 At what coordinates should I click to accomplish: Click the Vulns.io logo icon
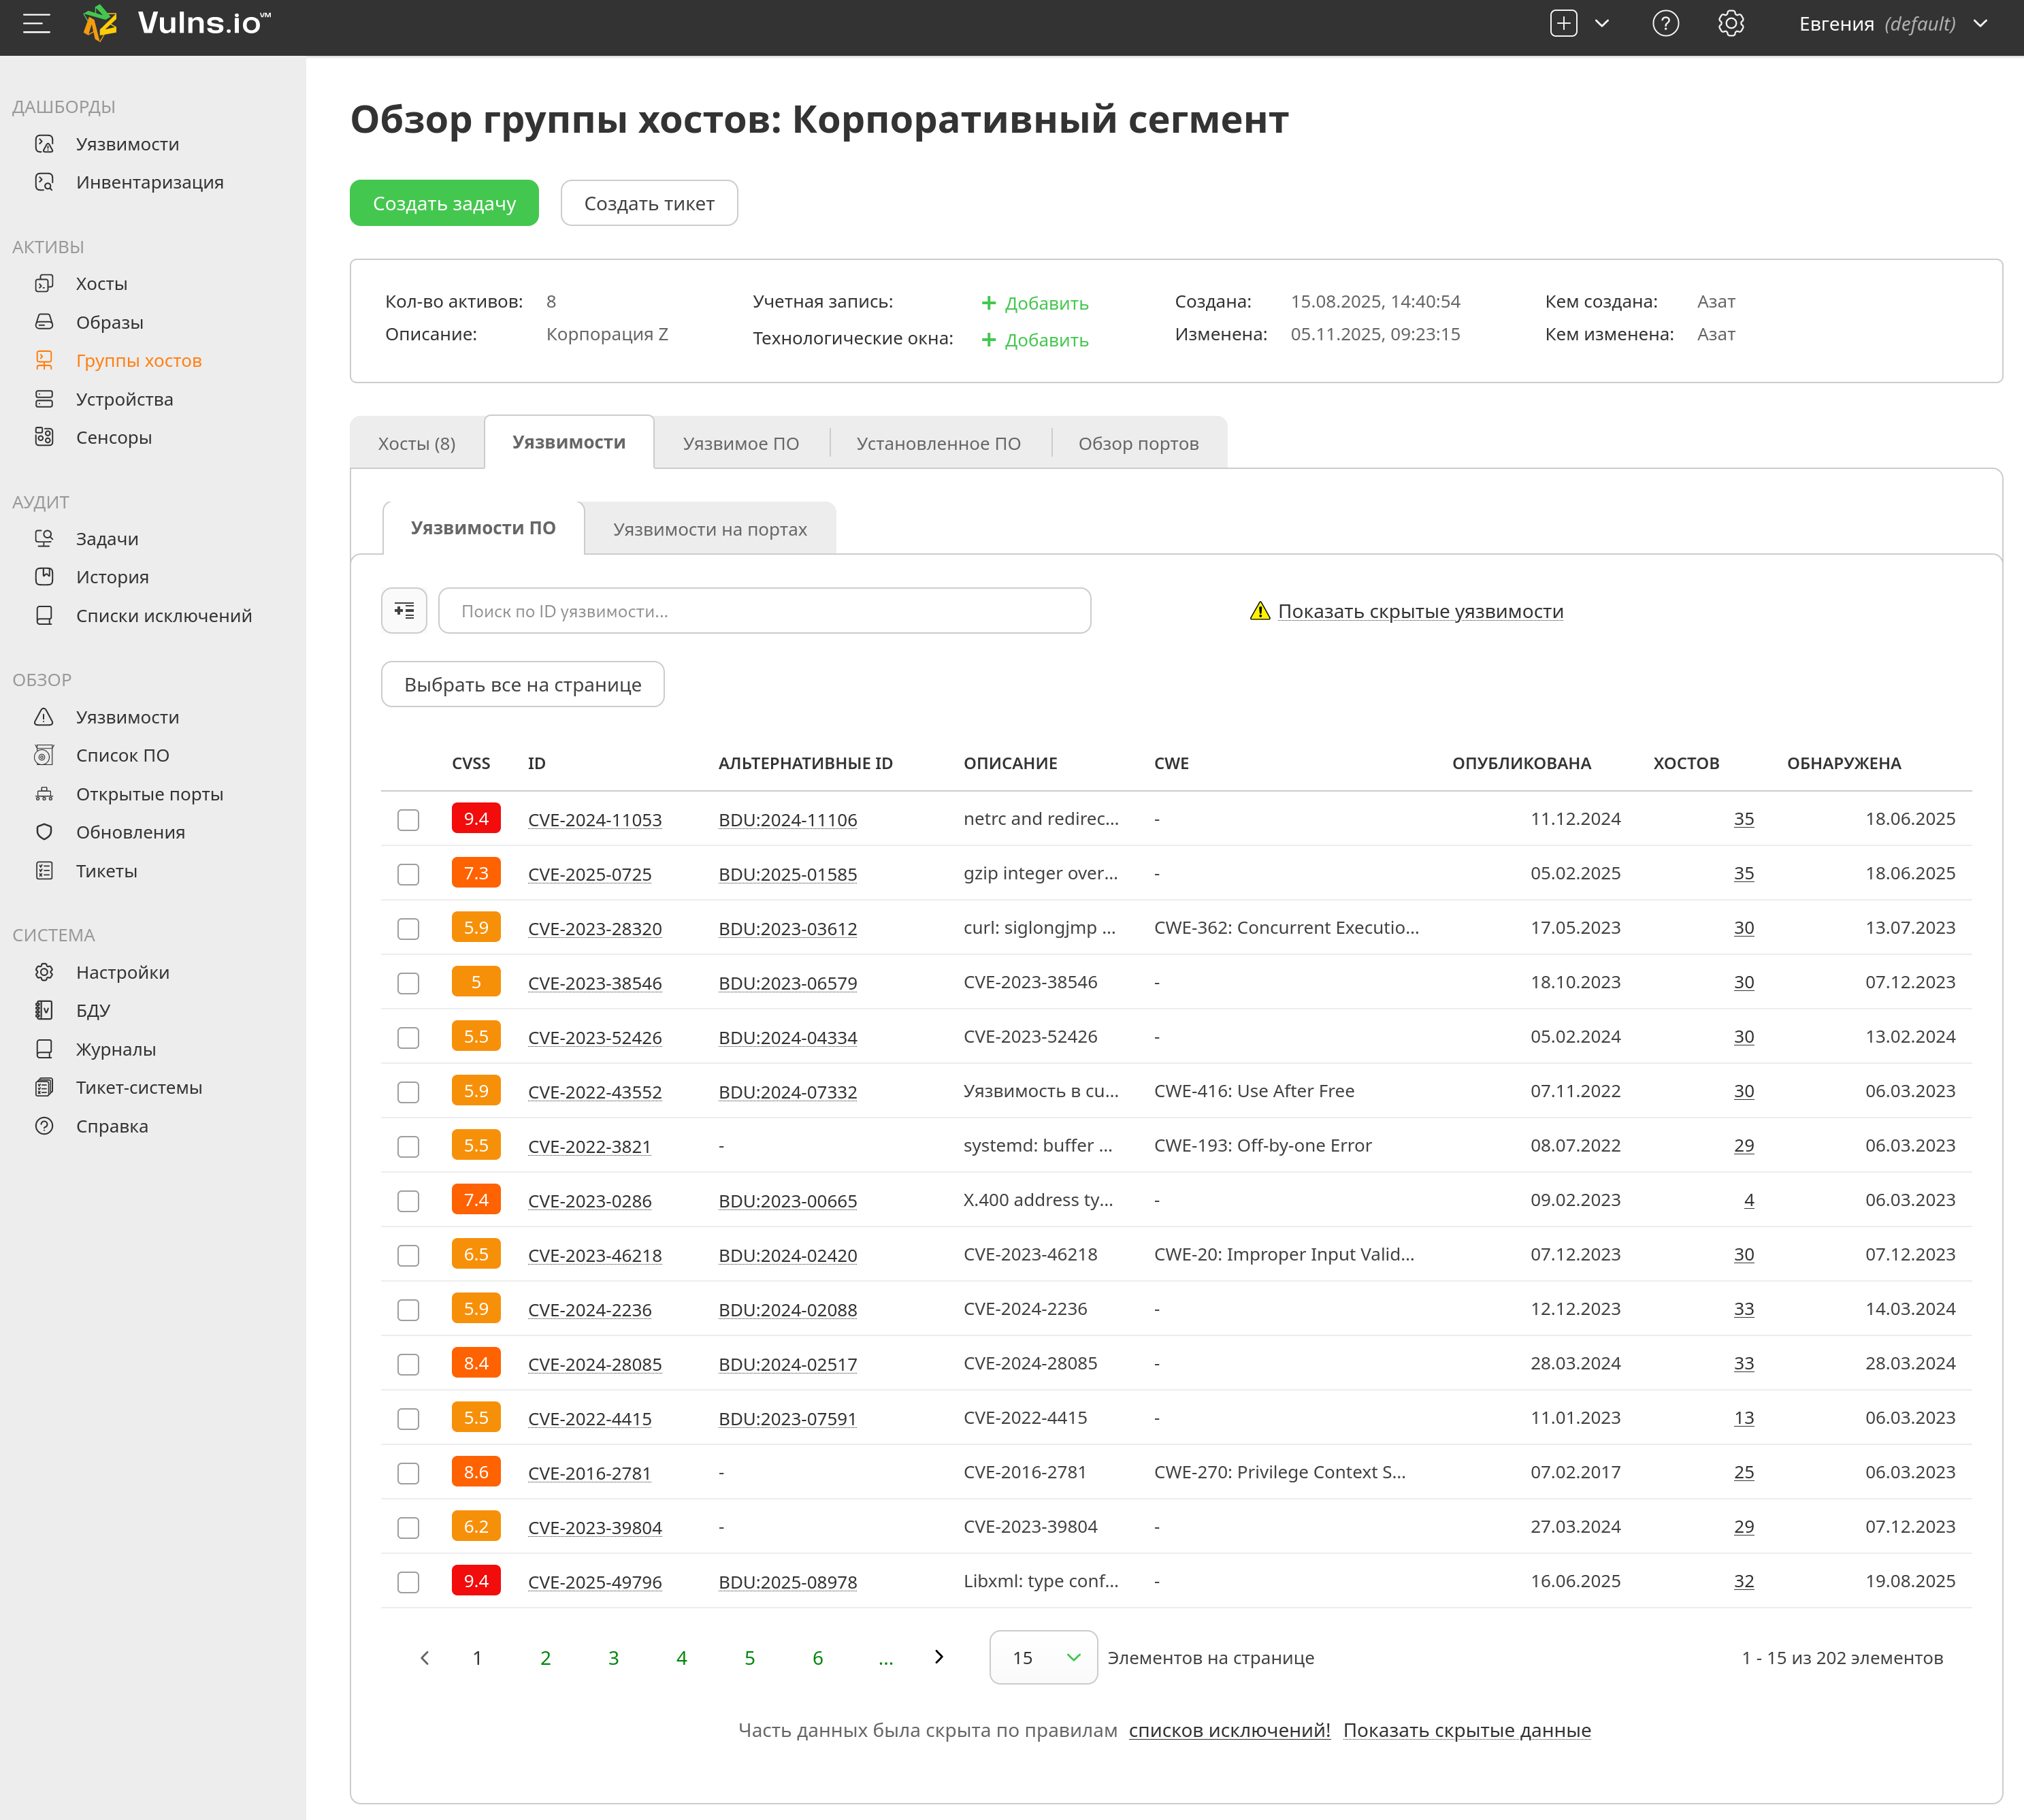coord(100,23)
